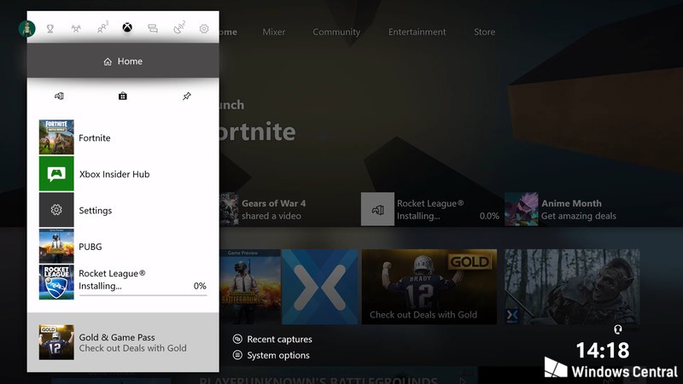Screen dimensions: 683x384
Task: Open Check out Deals with Gold tile
Action: 429,287
